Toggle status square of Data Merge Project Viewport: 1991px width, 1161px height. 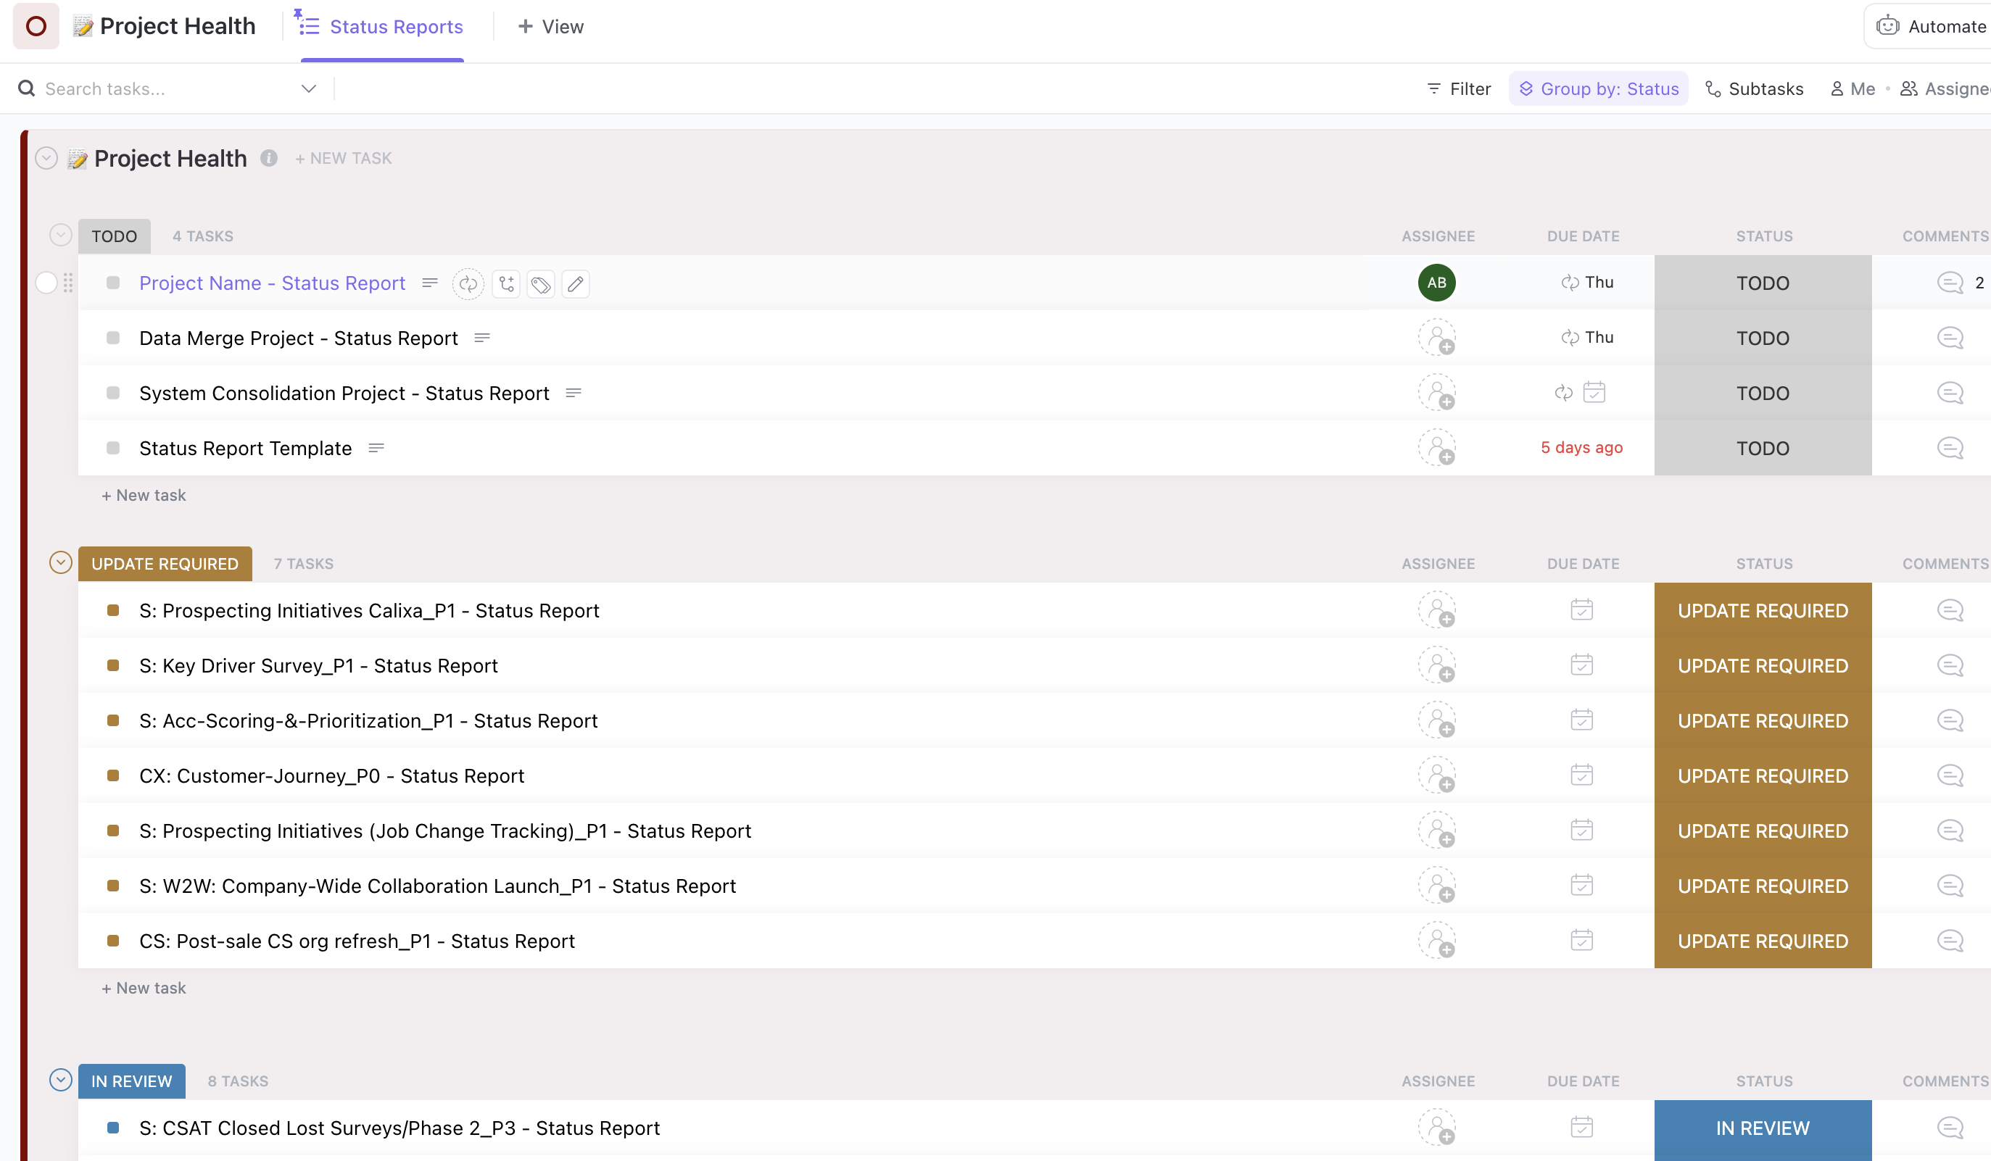[113, 338]
